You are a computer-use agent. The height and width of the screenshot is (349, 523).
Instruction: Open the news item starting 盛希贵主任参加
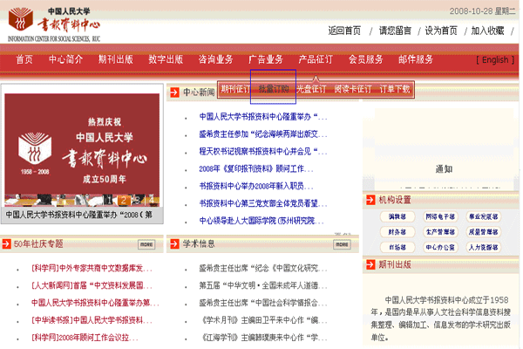(263, 134)
